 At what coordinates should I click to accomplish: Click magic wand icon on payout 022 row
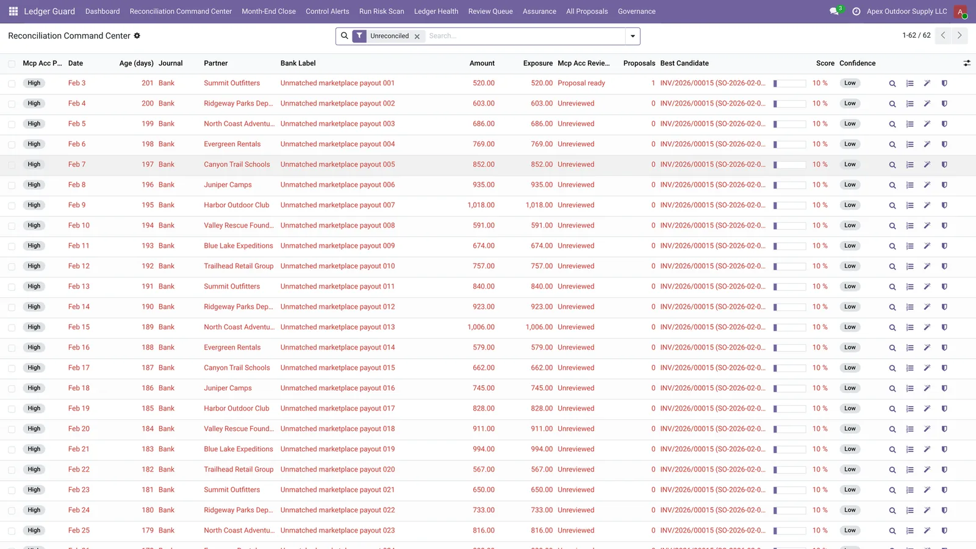tap(927, 511)
